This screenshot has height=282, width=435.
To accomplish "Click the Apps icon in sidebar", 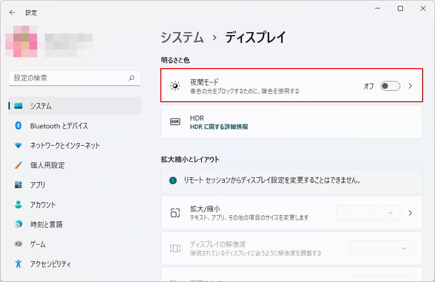I will pos(19,185).
